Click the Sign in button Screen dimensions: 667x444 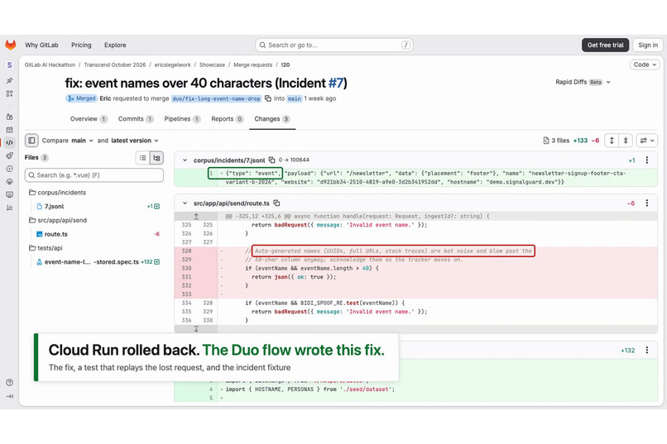[x=648, y=45]
